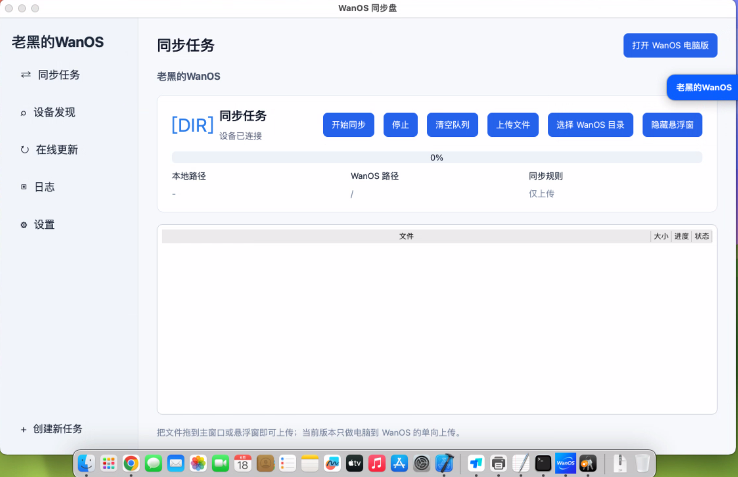Click the refresh icon beside 在线更新

25,150
